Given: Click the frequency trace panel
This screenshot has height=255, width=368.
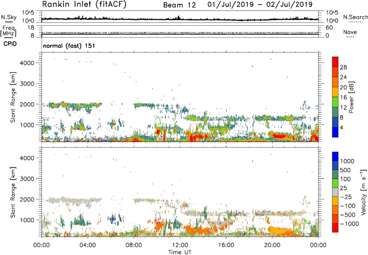Looking at the screenshot, I should tap(180, 32).
